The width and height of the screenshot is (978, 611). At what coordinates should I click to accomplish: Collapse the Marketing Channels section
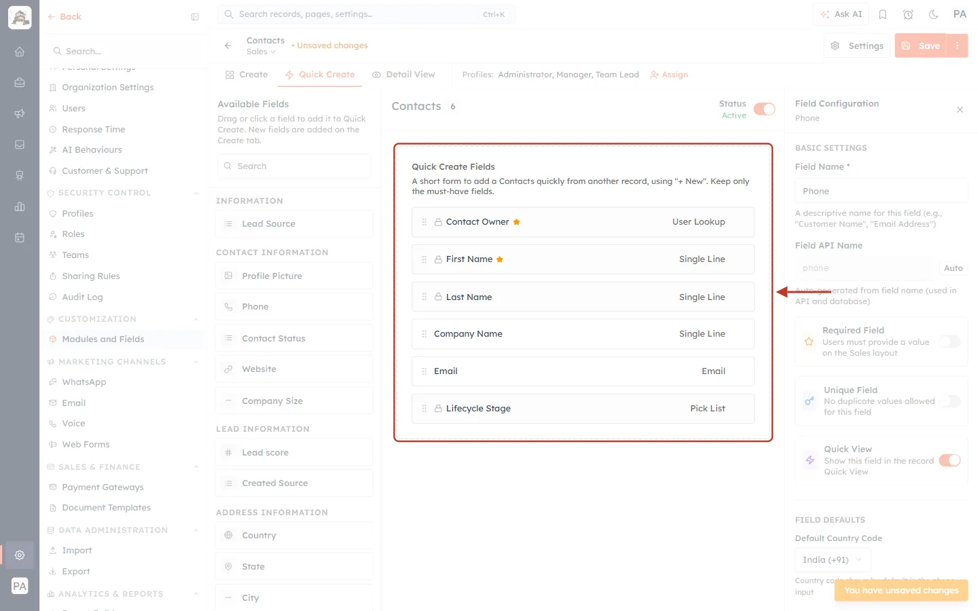click(196, 362)
